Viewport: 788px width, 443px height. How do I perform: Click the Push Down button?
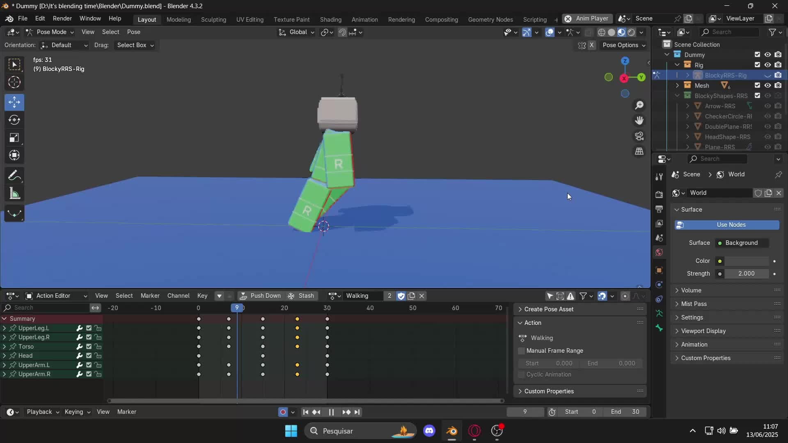click(x=261, y=296)
